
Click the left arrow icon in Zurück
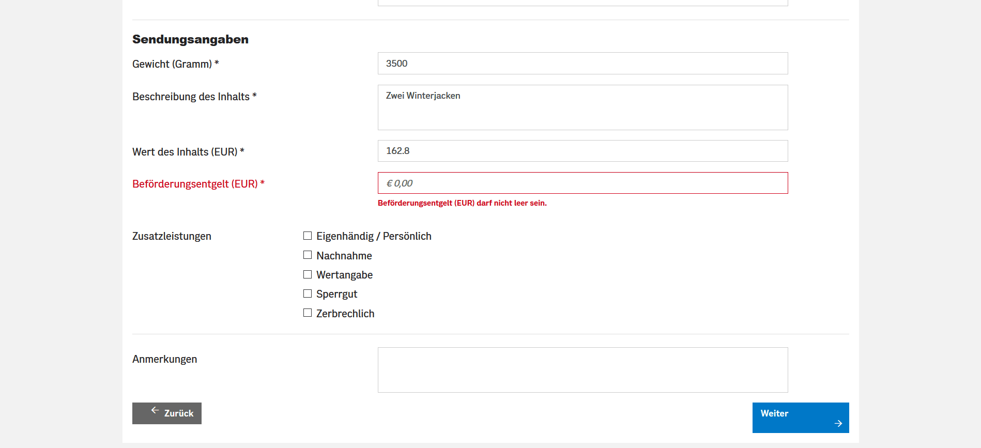pyautogui.click(x=155, y=410)
